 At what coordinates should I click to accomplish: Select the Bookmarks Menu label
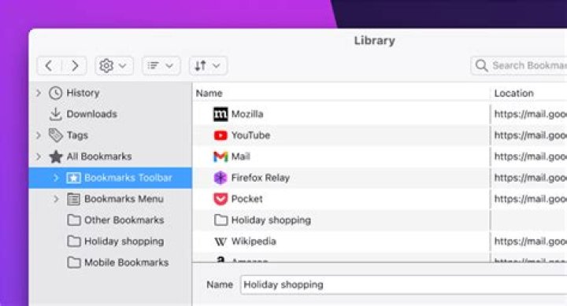point(124,199)
